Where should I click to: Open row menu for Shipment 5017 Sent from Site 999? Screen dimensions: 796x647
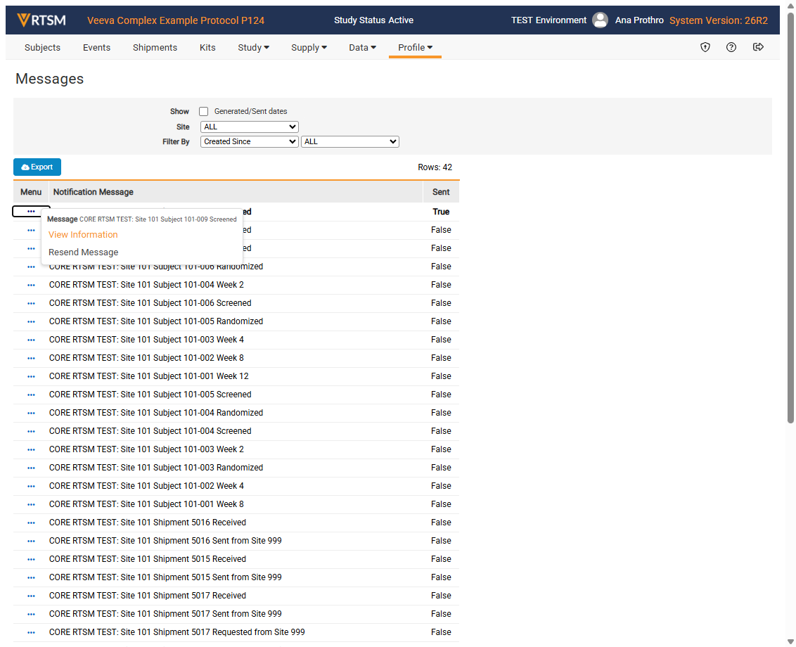coord(31,614)
